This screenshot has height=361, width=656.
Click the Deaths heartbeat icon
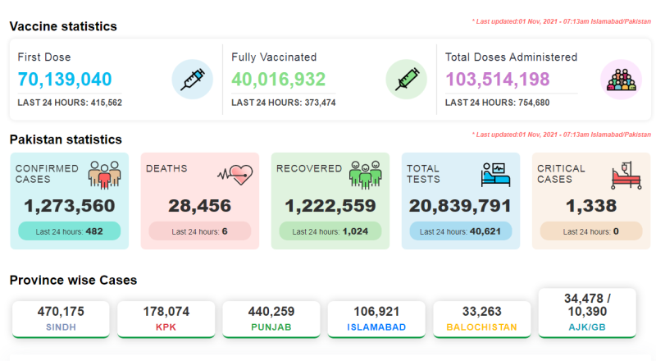click(x=234, y=174)
